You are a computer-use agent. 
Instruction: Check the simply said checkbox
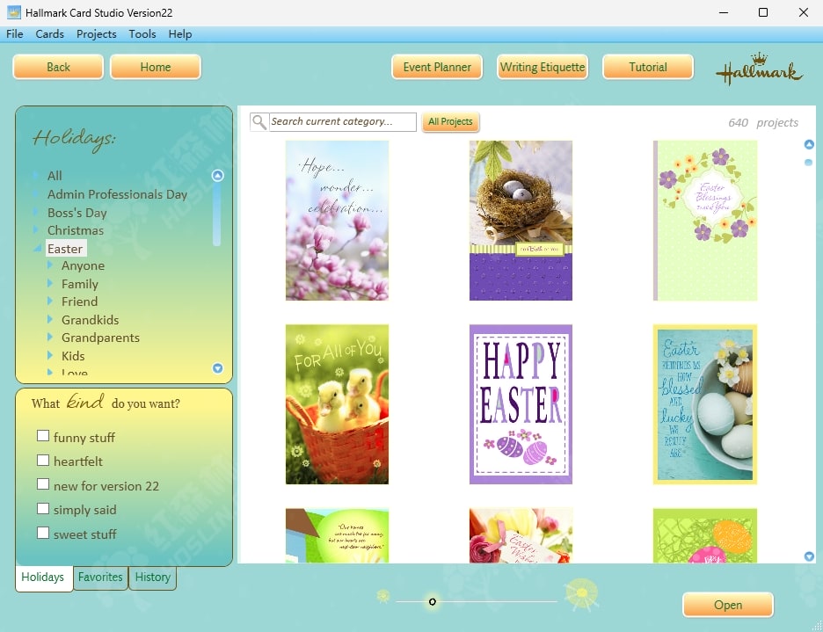[x=43, y=508]
